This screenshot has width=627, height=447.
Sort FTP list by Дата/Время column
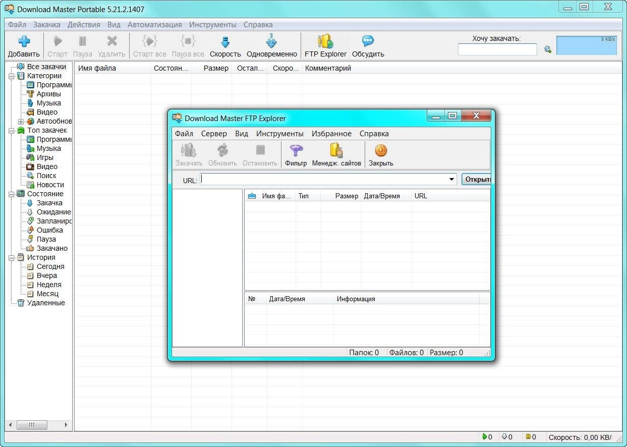click(x=386, y=196)
